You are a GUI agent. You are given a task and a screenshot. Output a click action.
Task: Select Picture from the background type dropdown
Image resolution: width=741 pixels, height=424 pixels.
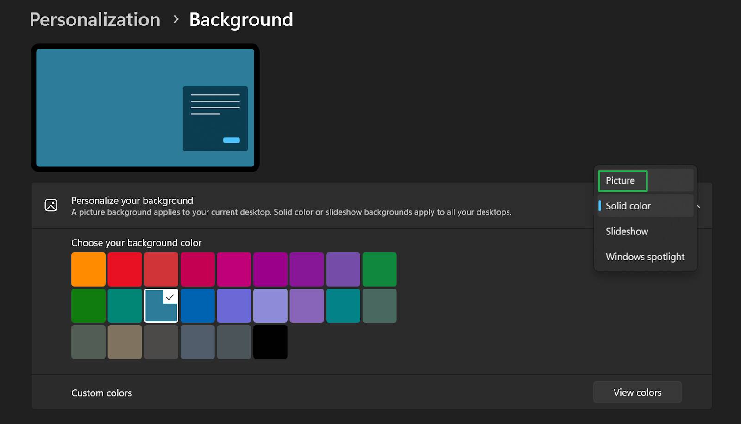[x=621, y=181]
